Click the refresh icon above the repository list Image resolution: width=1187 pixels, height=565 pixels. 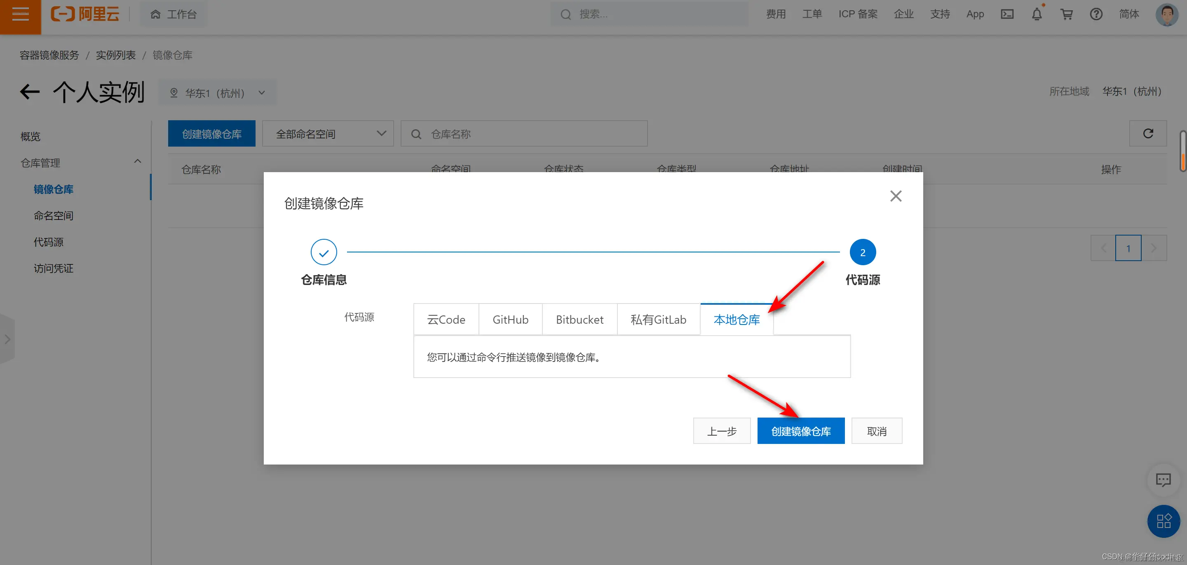(1148, 133)
